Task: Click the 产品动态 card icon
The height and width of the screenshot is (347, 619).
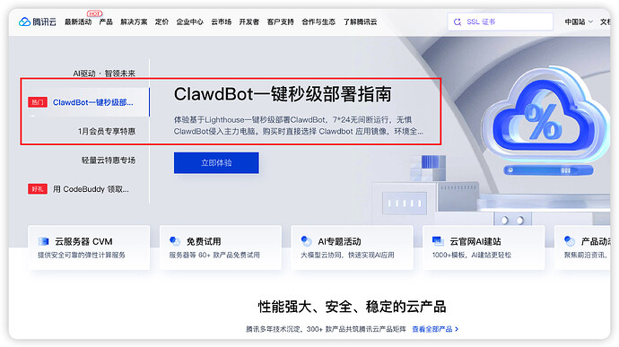Action: point(570,241)
